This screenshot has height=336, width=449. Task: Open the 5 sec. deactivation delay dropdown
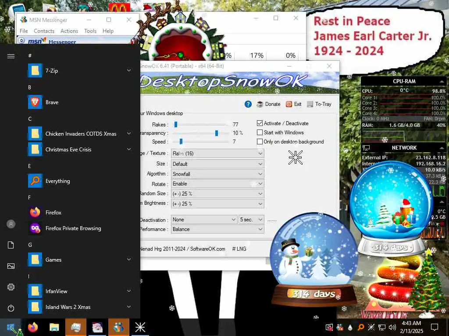[251, 220]
